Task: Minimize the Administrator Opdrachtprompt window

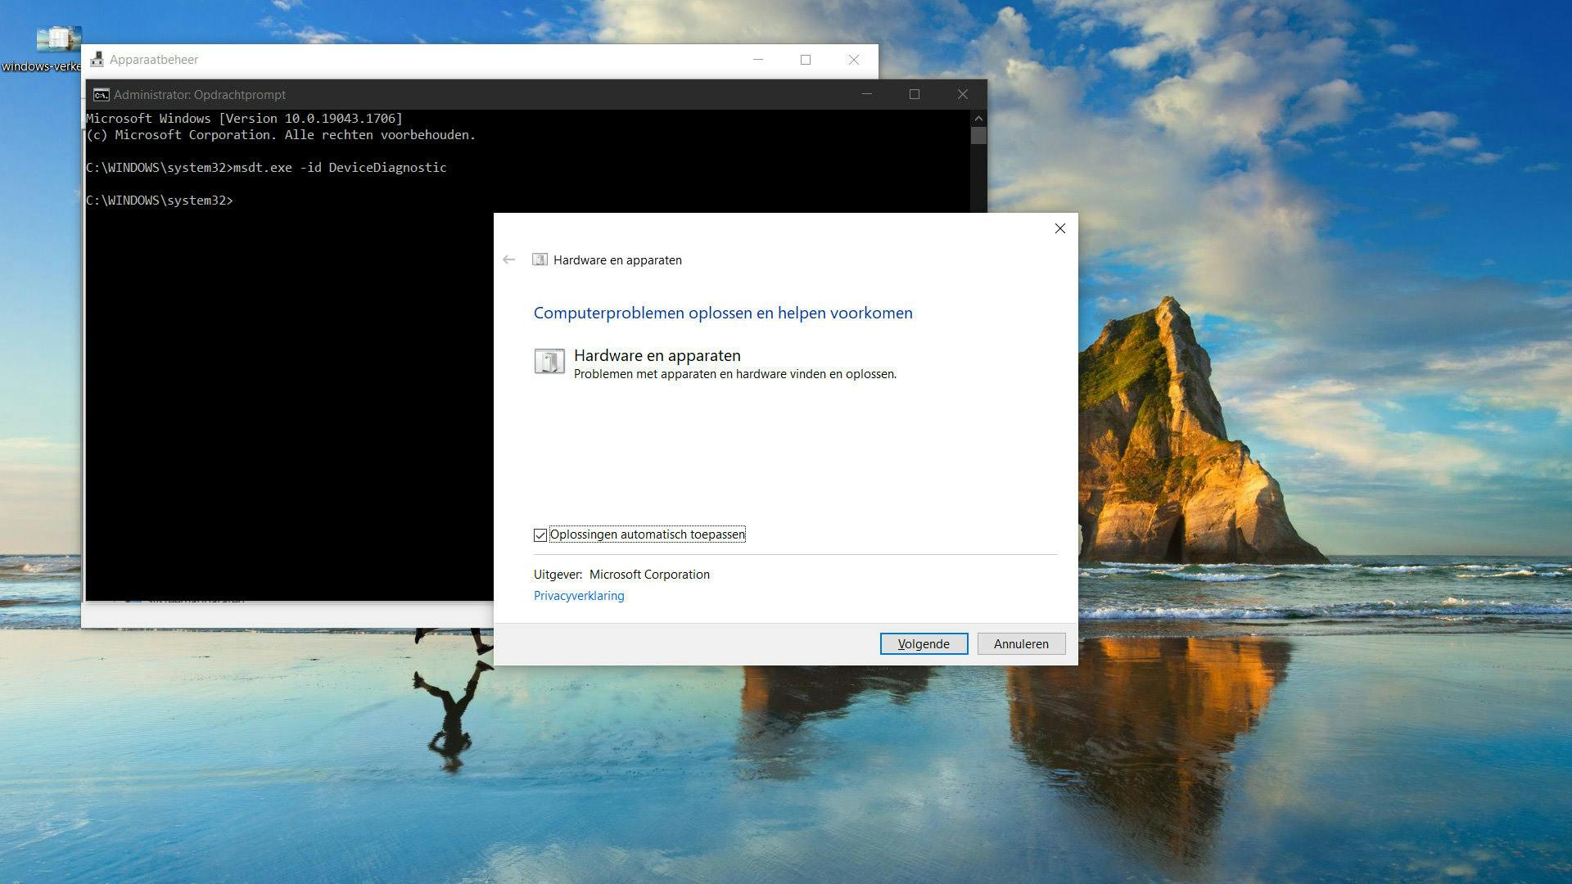Action: [x=866, y=95]
